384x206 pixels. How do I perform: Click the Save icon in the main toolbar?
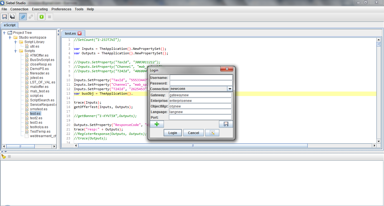4,17
